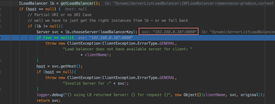The width and height of the screenshot is (275, 104).
Task: Click the 'host = svc.getHost();' statement
Action: (x=59, y=66)
